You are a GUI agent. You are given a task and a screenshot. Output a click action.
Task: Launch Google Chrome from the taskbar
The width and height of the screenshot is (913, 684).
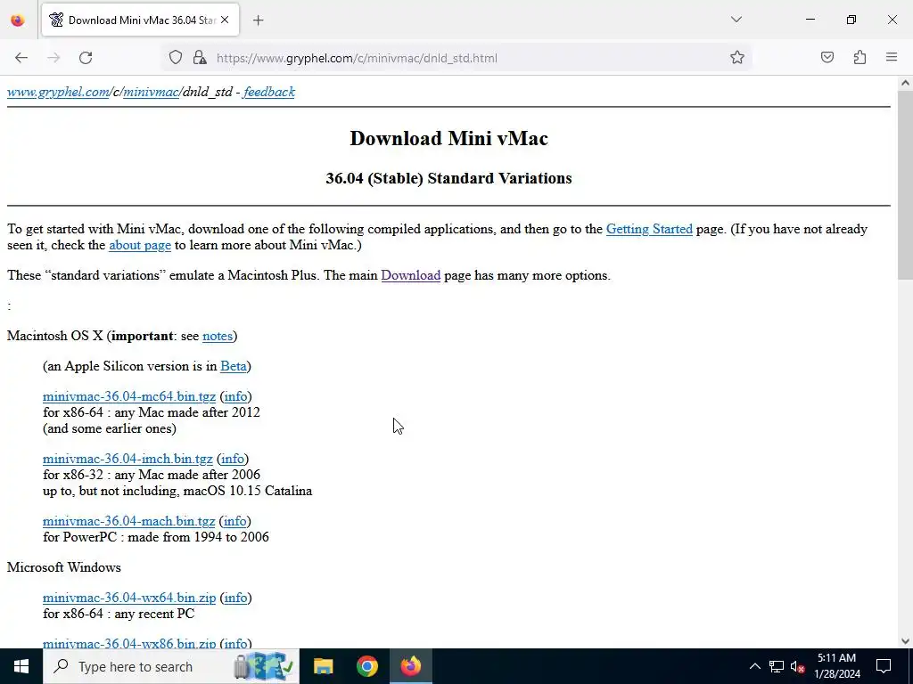tap(366, 666)
